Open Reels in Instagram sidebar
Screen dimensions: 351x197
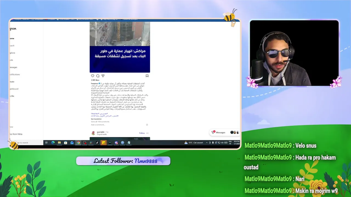[x=11, y=60]
